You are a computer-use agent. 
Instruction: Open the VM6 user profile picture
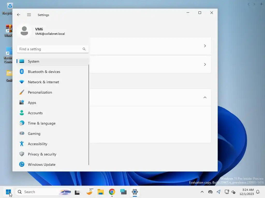[24, 31]
